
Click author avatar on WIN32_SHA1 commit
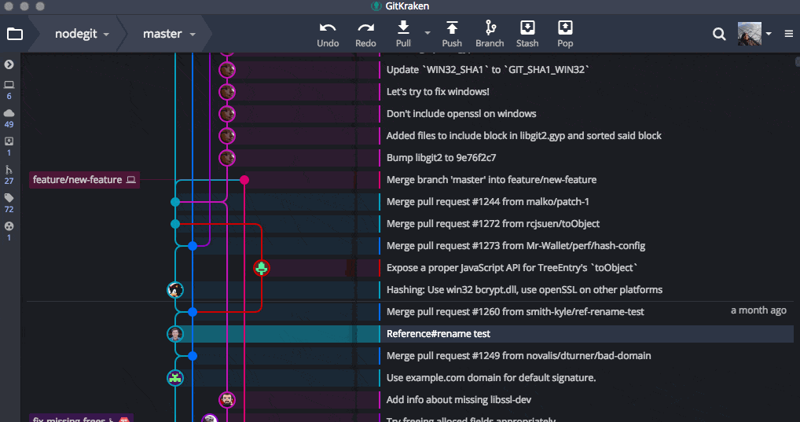(x=227, y=70)
